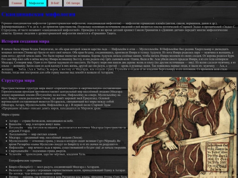Screen dimensions: 238x178
Task: Click the Скандинавская мифология heading
Action: pyautogui.click(x=38, y=15)
